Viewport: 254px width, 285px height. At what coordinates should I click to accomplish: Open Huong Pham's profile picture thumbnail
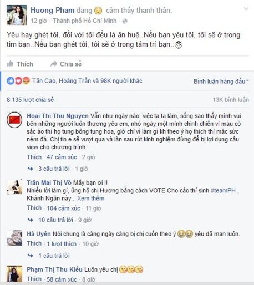point(17,15)
